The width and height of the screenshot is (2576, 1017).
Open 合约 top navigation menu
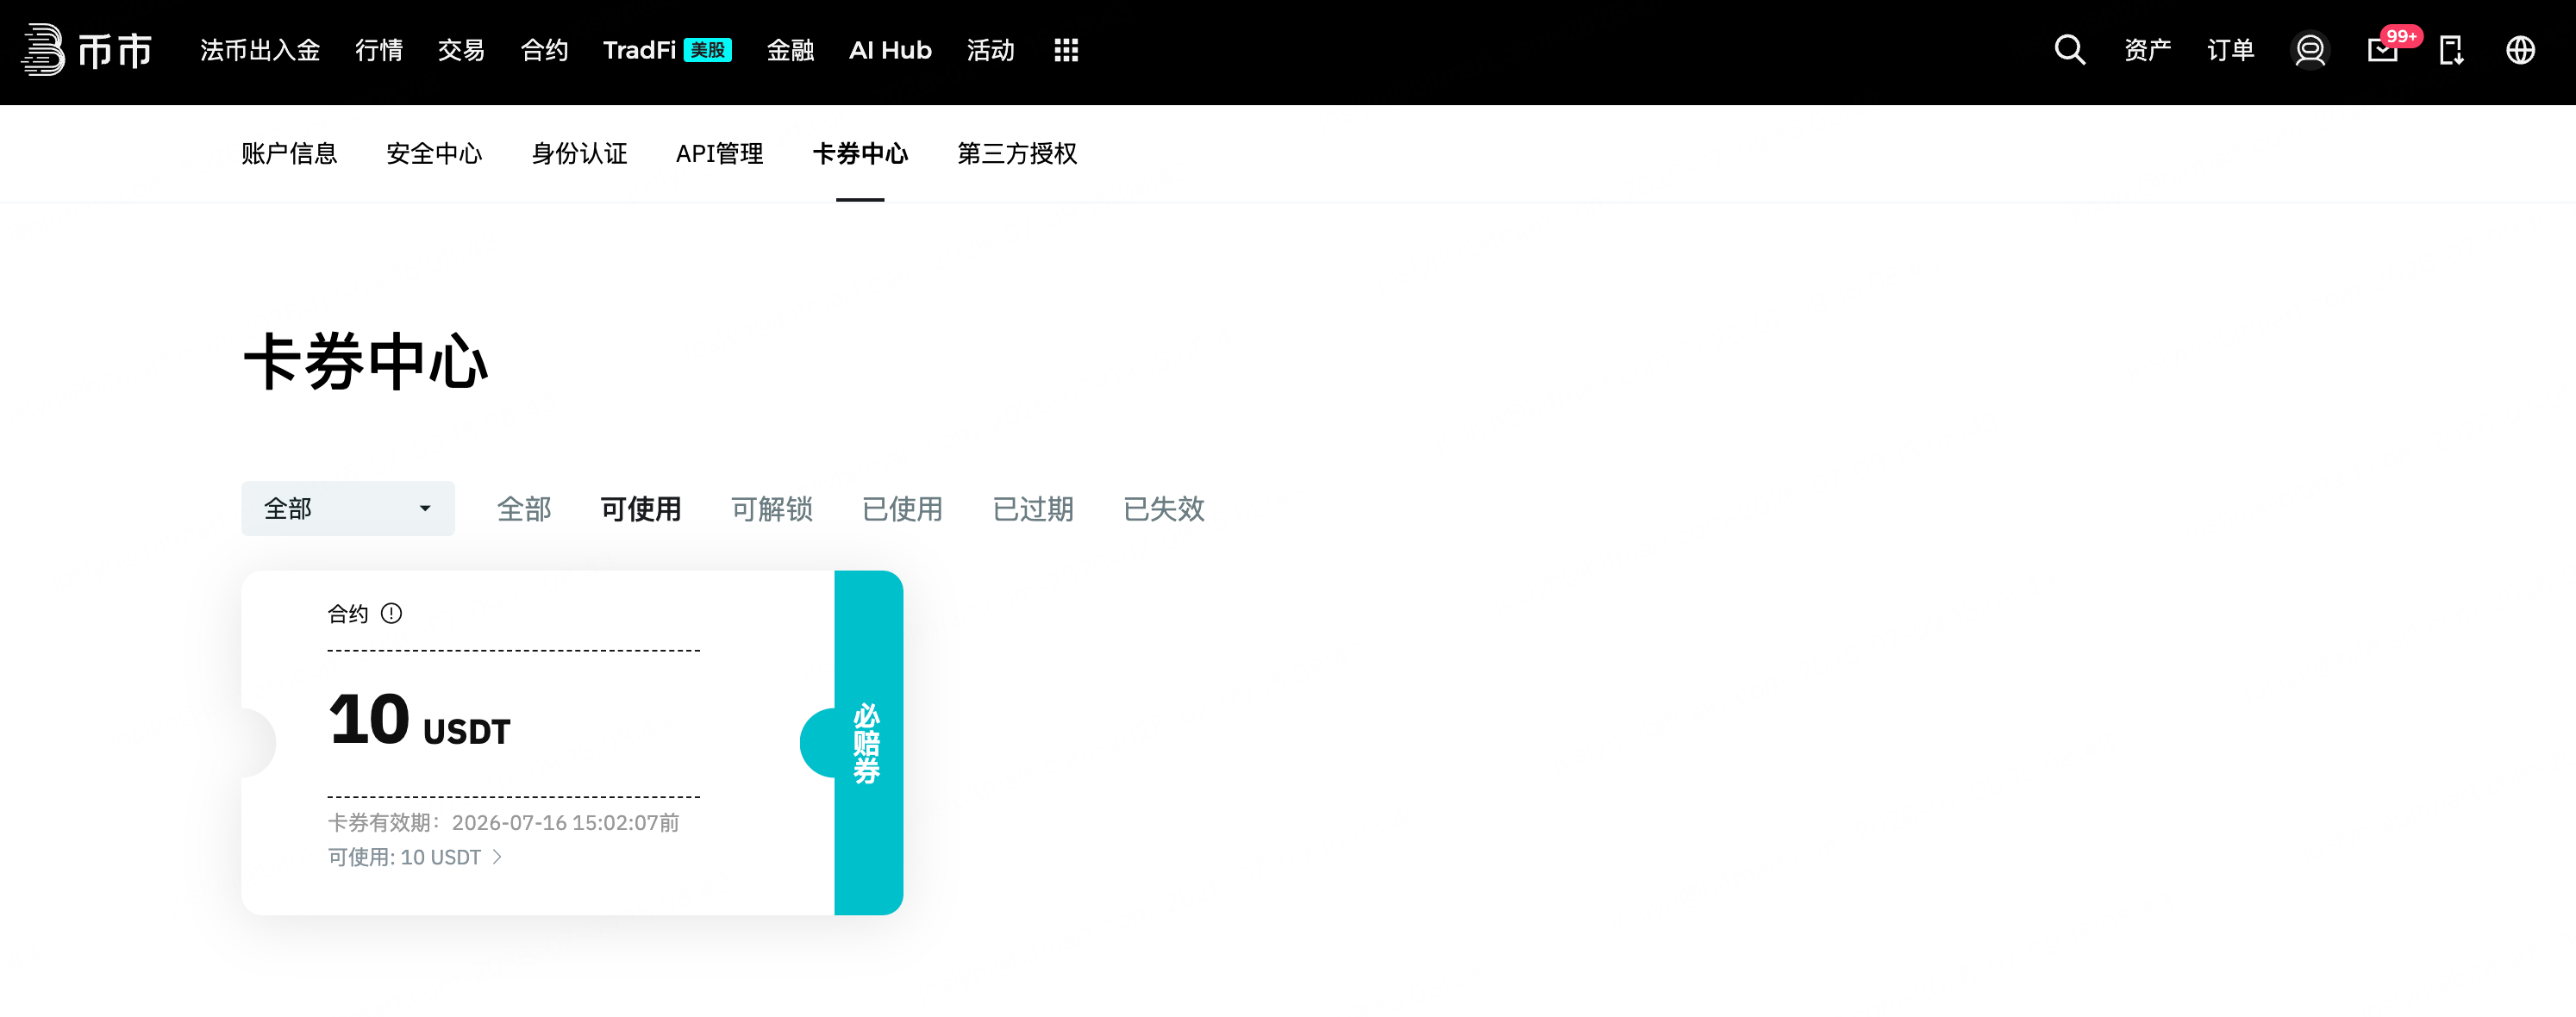coord(544,50)
